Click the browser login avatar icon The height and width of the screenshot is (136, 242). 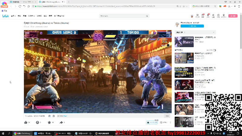pyautogui.click(x=4, y=4)
